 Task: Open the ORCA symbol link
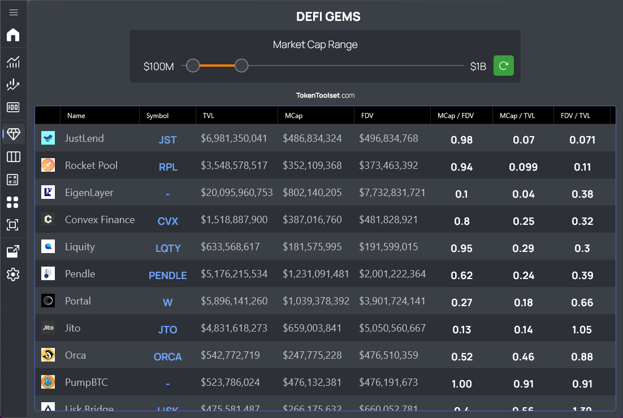click(168, 357)
